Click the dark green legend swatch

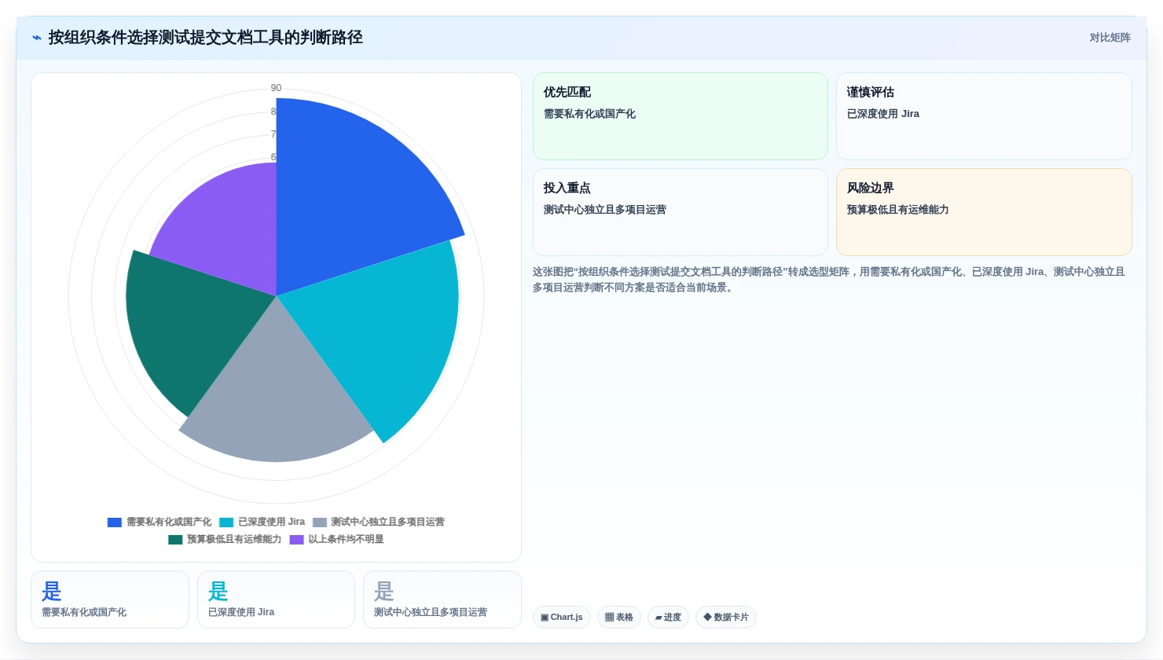(175, 540)
